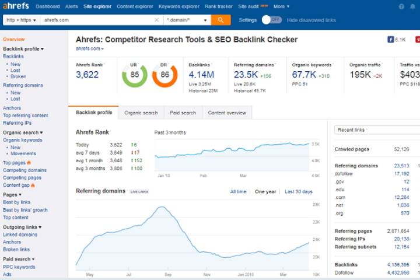Open Top referring content in the sidebar
Screen dimensions: 420x280
26,116
